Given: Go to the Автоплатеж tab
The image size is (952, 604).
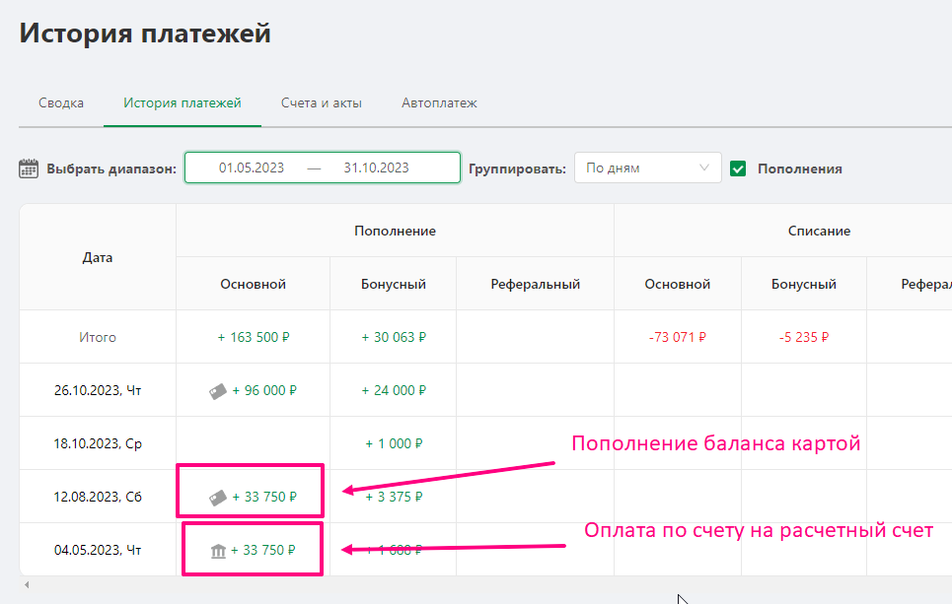Looking at the screenshot, I should pyautogui.click(x=439, y=103).
